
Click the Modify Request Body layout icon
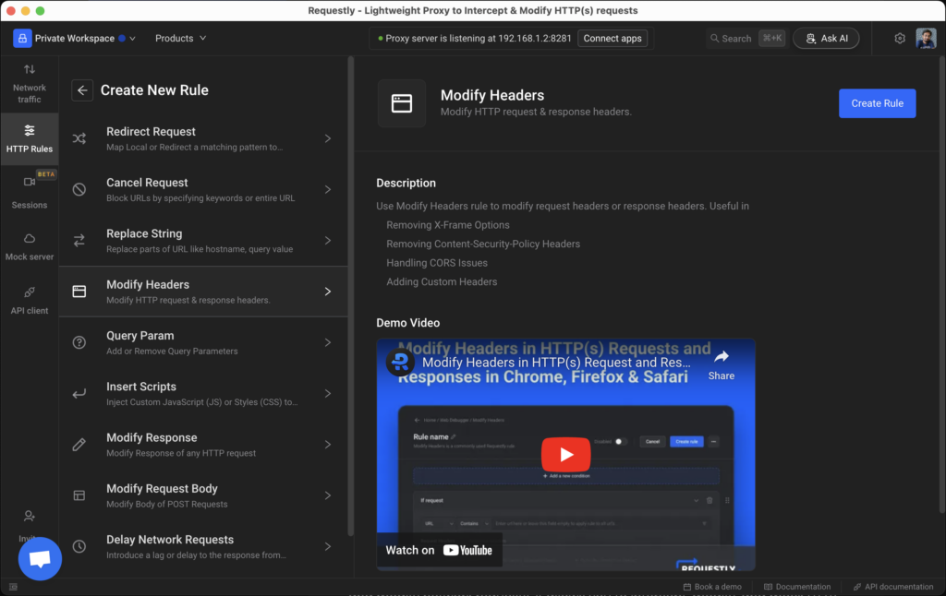[x=79, y=495]
